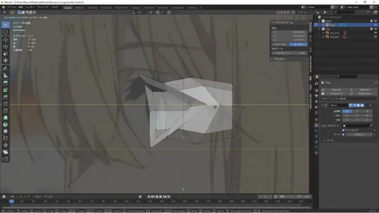Uncheck the Img collection exclude checkbox
The image size is (379, 213).
372,29
